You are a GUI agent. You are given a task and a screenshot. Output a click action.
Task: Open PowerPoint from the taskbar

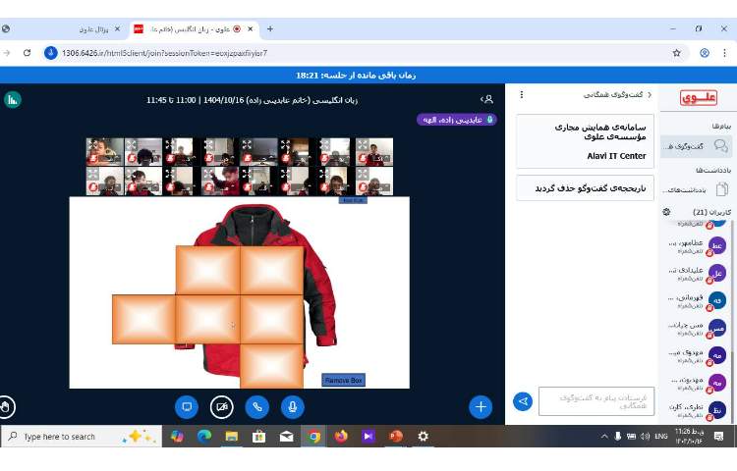pos(396,437)
